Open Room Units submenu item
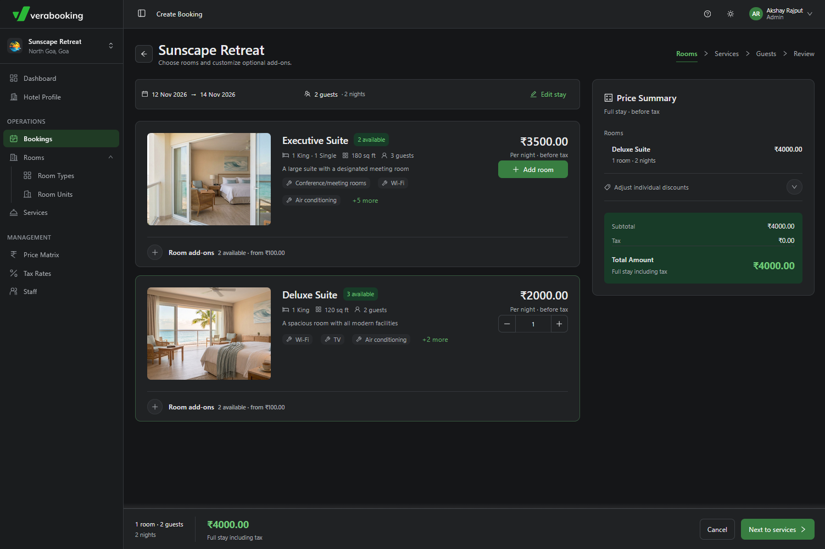825x549 pixels. pos(55,195)
